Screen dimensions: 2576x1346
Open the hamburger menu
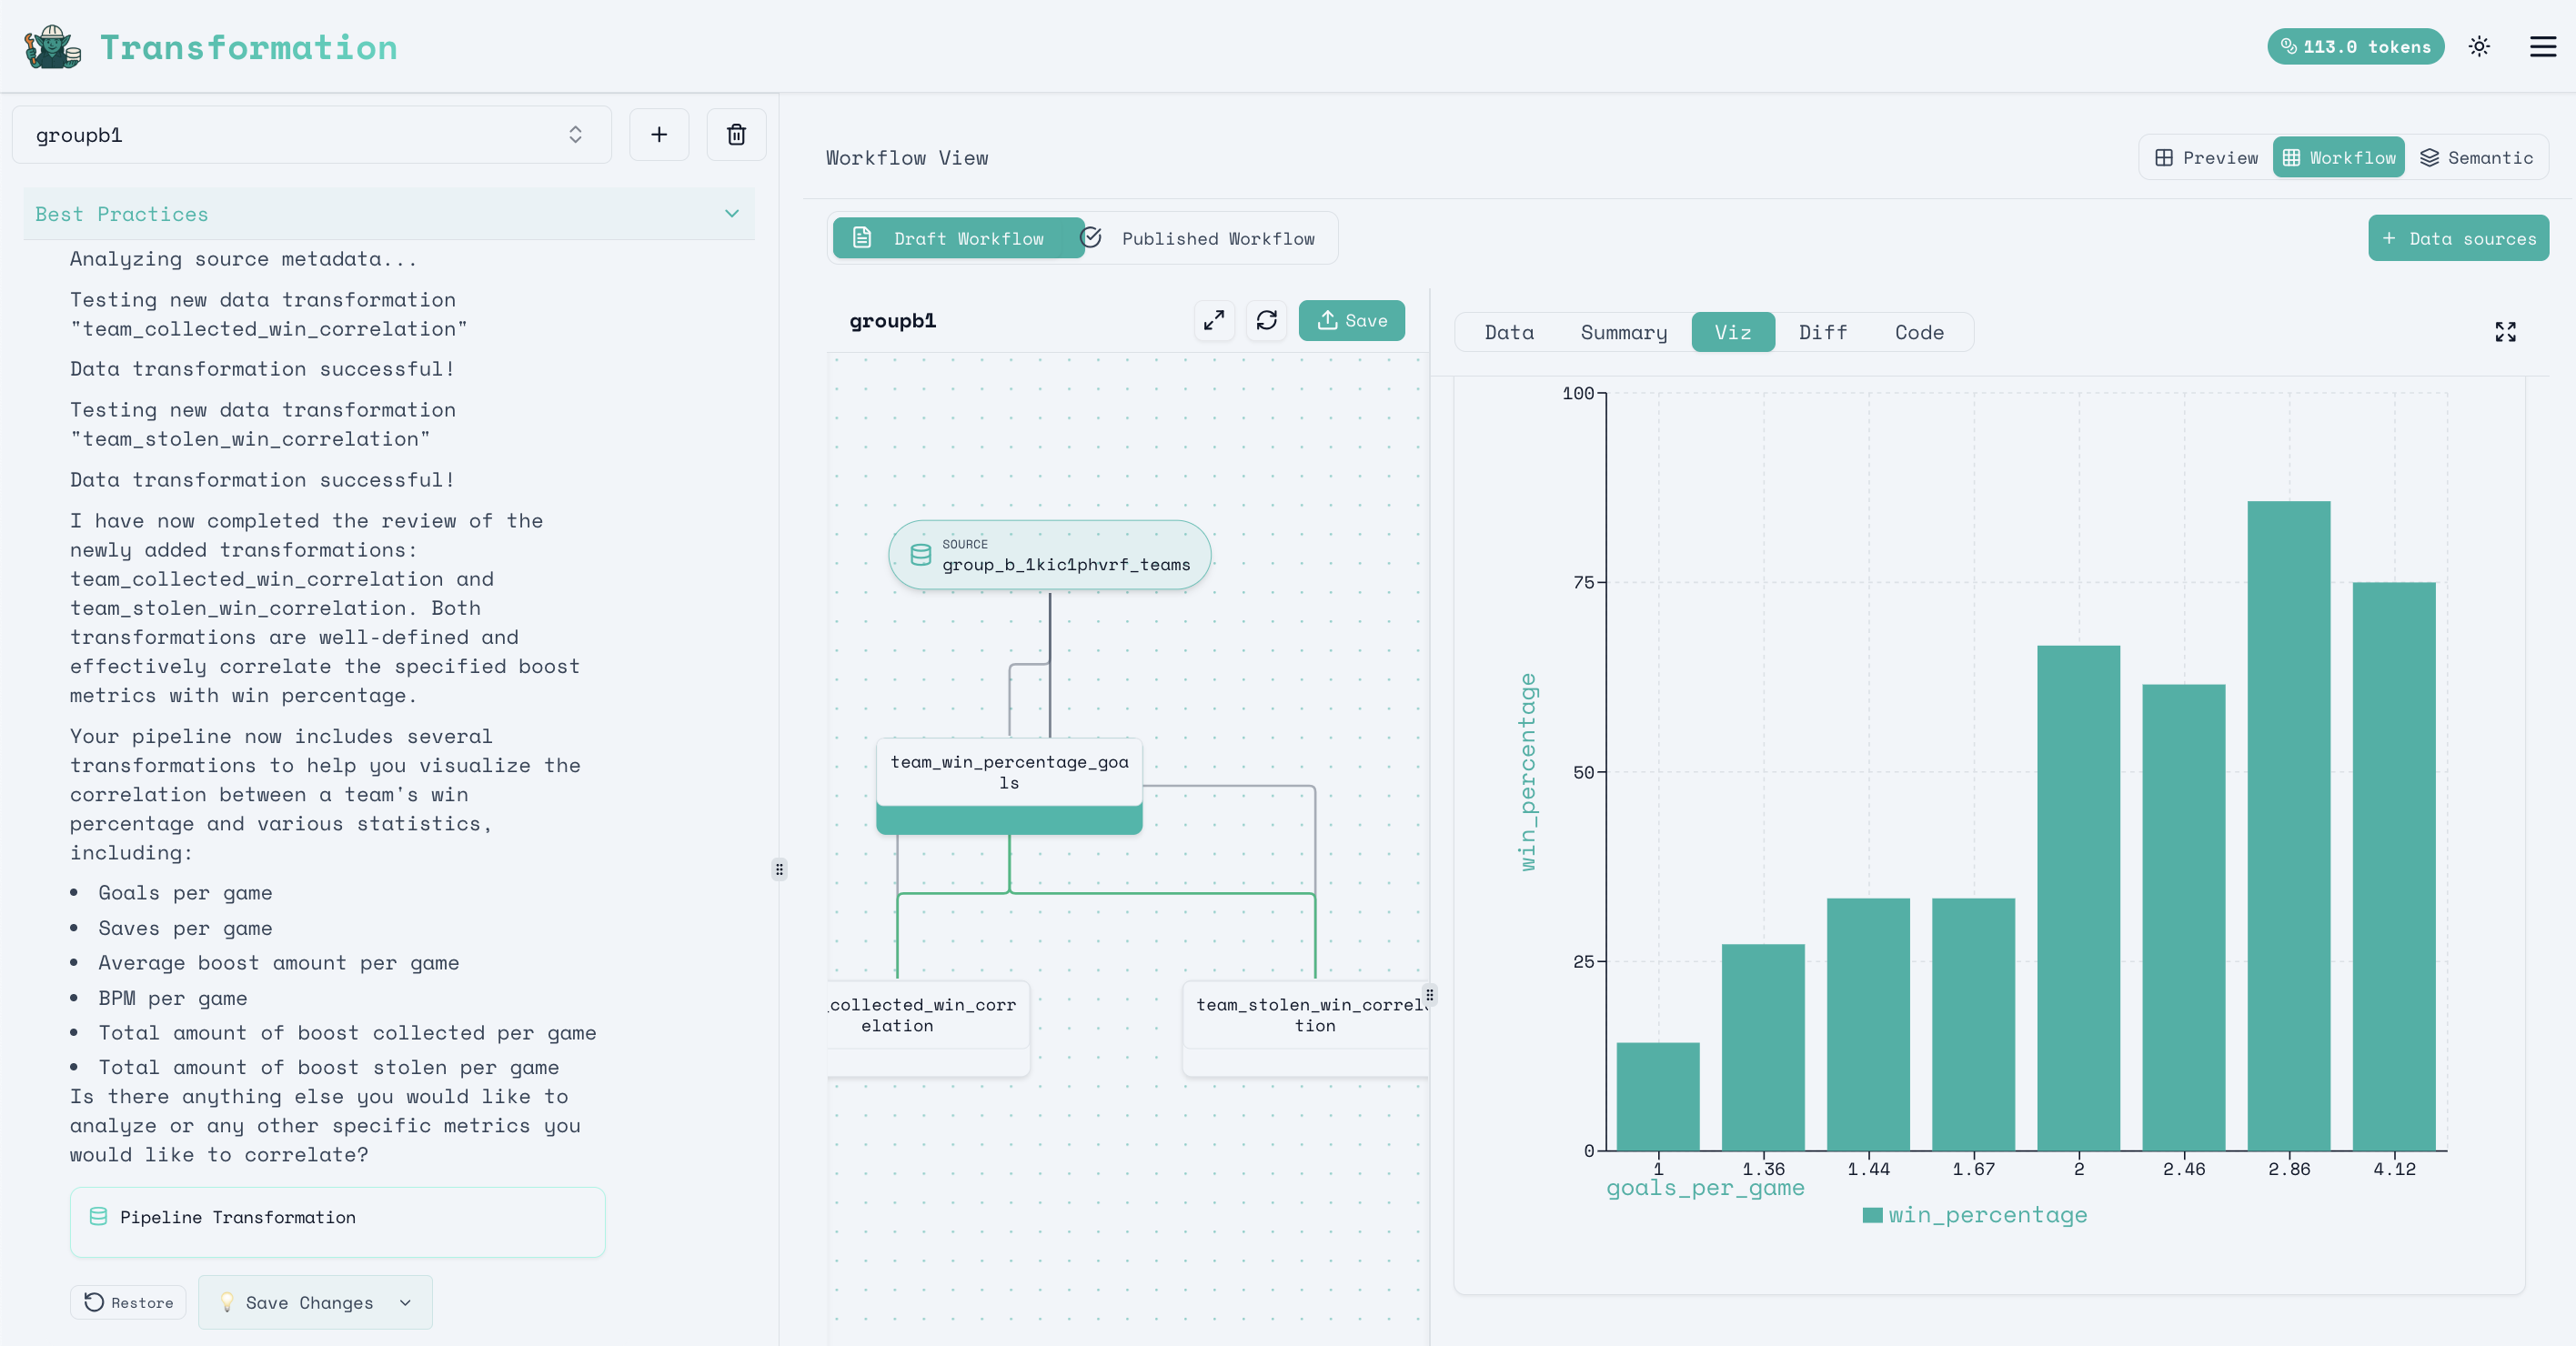pyautogui.click(x=2543, y=47)
